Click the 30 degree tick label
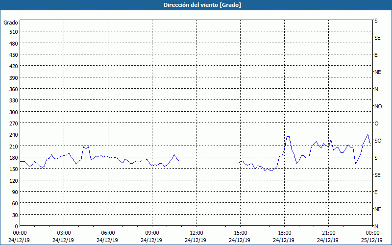The image size is (392, 245). tap(15, 215)
